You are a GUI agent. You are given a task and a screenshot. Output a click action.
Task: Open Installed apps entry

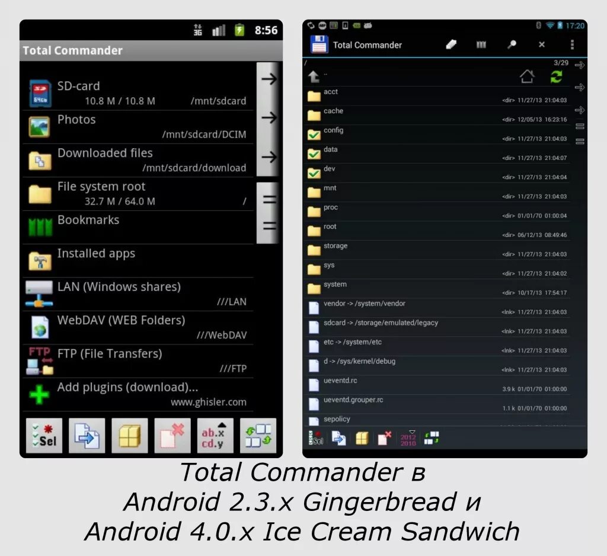pyautogui.click(x=138, y=261)
